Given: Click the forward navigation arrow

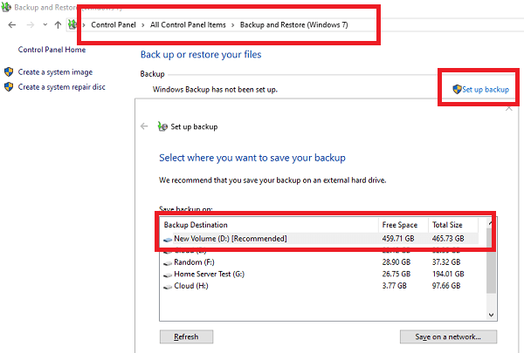Looking at the screenshot, I should point(31,25).
